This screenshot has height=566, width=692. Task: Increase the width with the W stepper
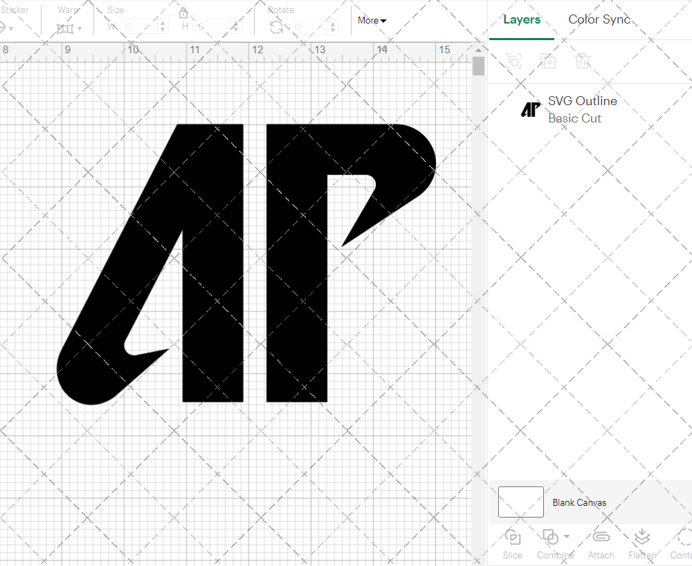coord(163,21)
